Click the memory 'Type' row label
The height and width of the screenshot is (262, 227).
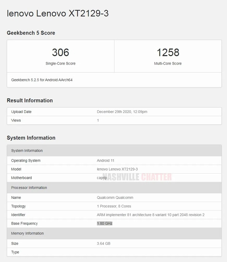(15, 252)
